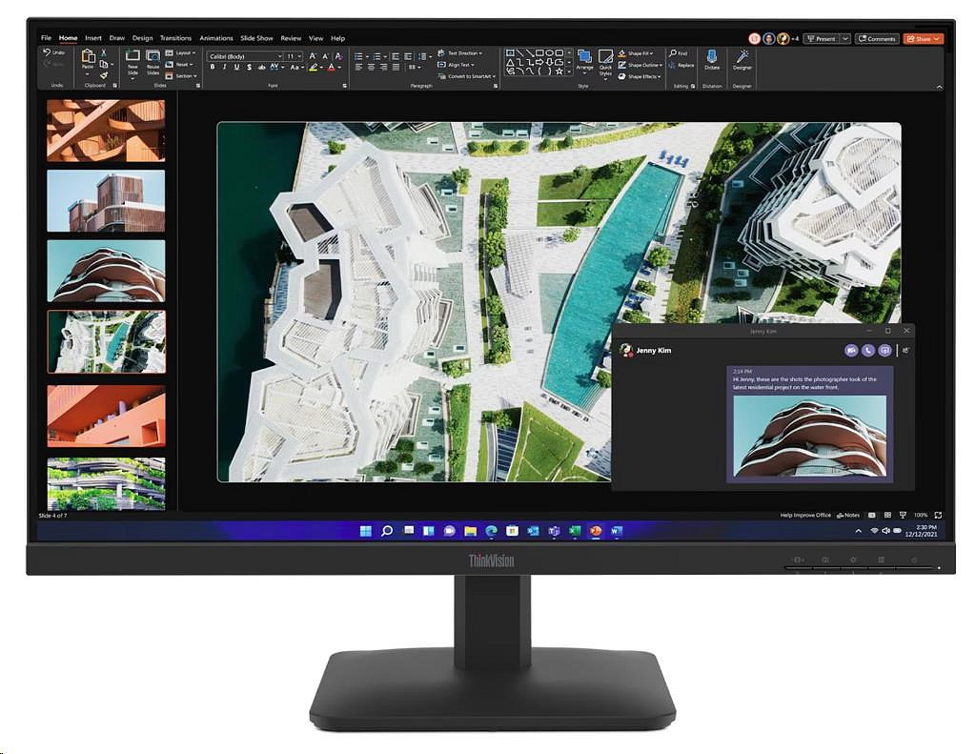
Task: Toggle Underline text formatting
Action: [x=236, y=68]
